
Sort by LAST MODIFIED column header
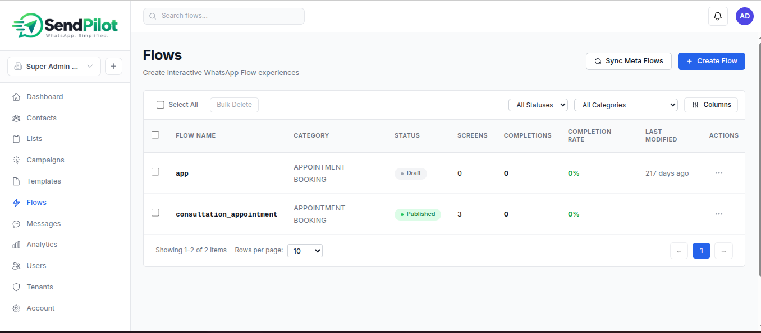coord(661,135)
